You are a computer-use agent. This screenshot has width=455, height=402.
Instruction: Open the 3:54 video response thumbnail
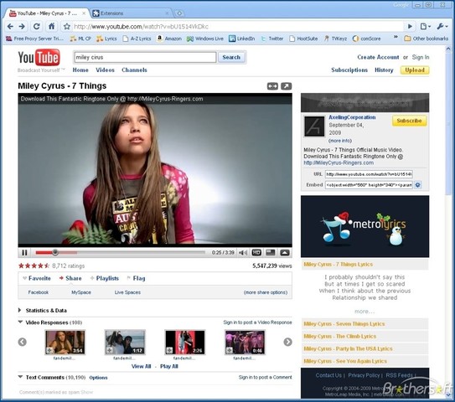pos(65,343)
